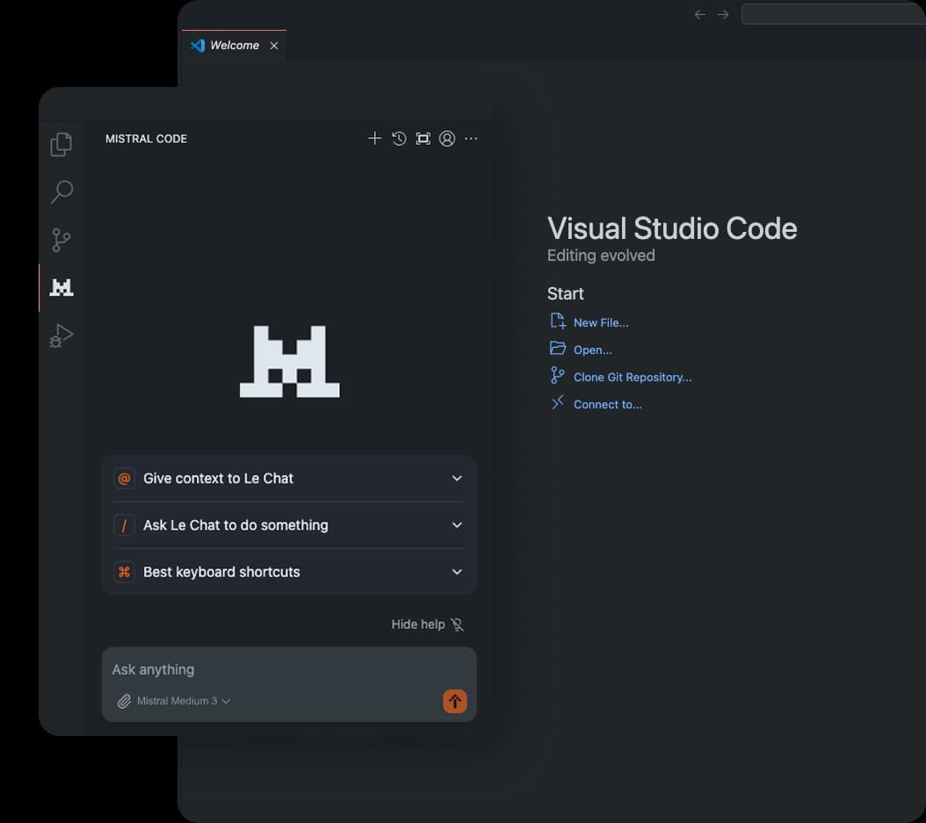Click the VS Code logo on Welcome tab
The width and height of the screenshot is (926, 823).
(x=198, y=46)
